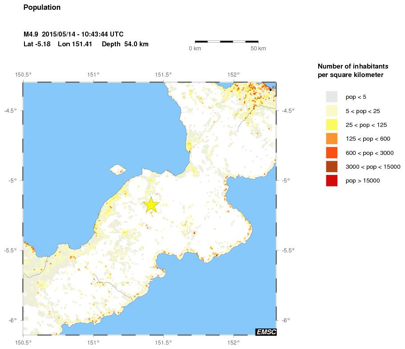Click the yellow star epicenter marker
Image resolution: width=405 pixels, height=349 pixels.
click(151, 204)
